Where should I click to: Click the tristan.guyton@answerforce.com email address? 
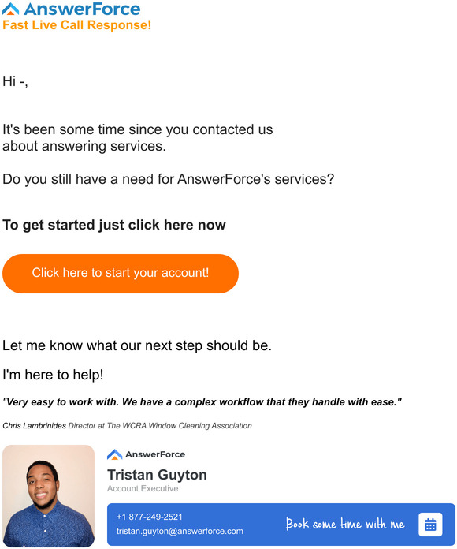180,531
